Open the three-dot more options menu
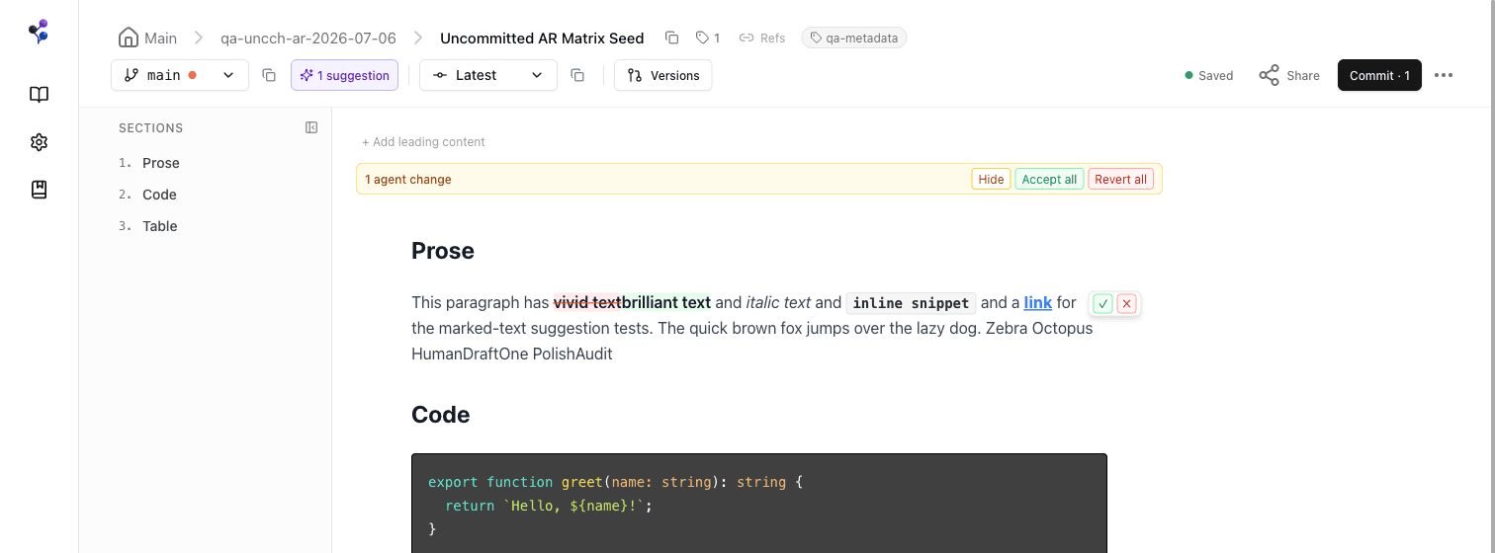Image resolution: width=1495 pixels, height=553 pixels. (1444, 75)
